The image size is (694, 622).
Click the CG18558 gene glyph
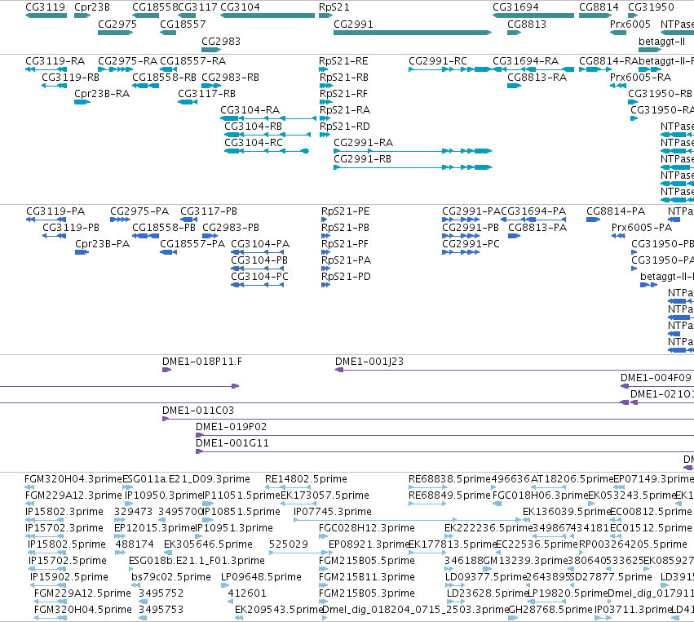pyautogui.click(x=146, y=16)
